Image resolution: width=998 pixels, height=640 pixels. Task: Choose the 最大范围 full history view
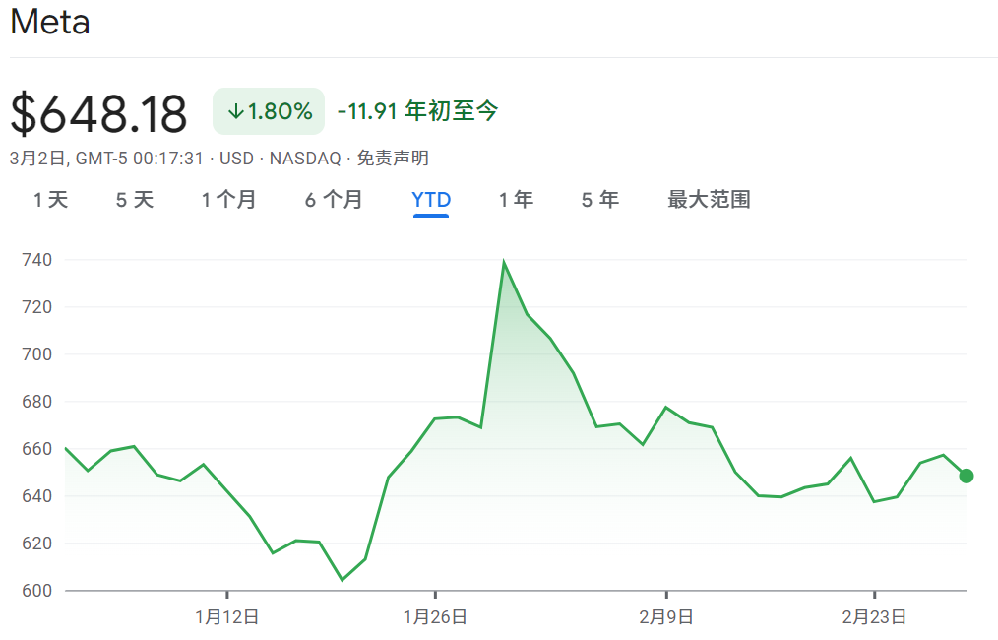tap(711, 199)
